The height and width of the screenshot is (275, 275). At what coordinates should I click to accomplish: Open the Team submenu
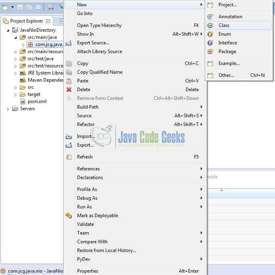pos(134,233)
